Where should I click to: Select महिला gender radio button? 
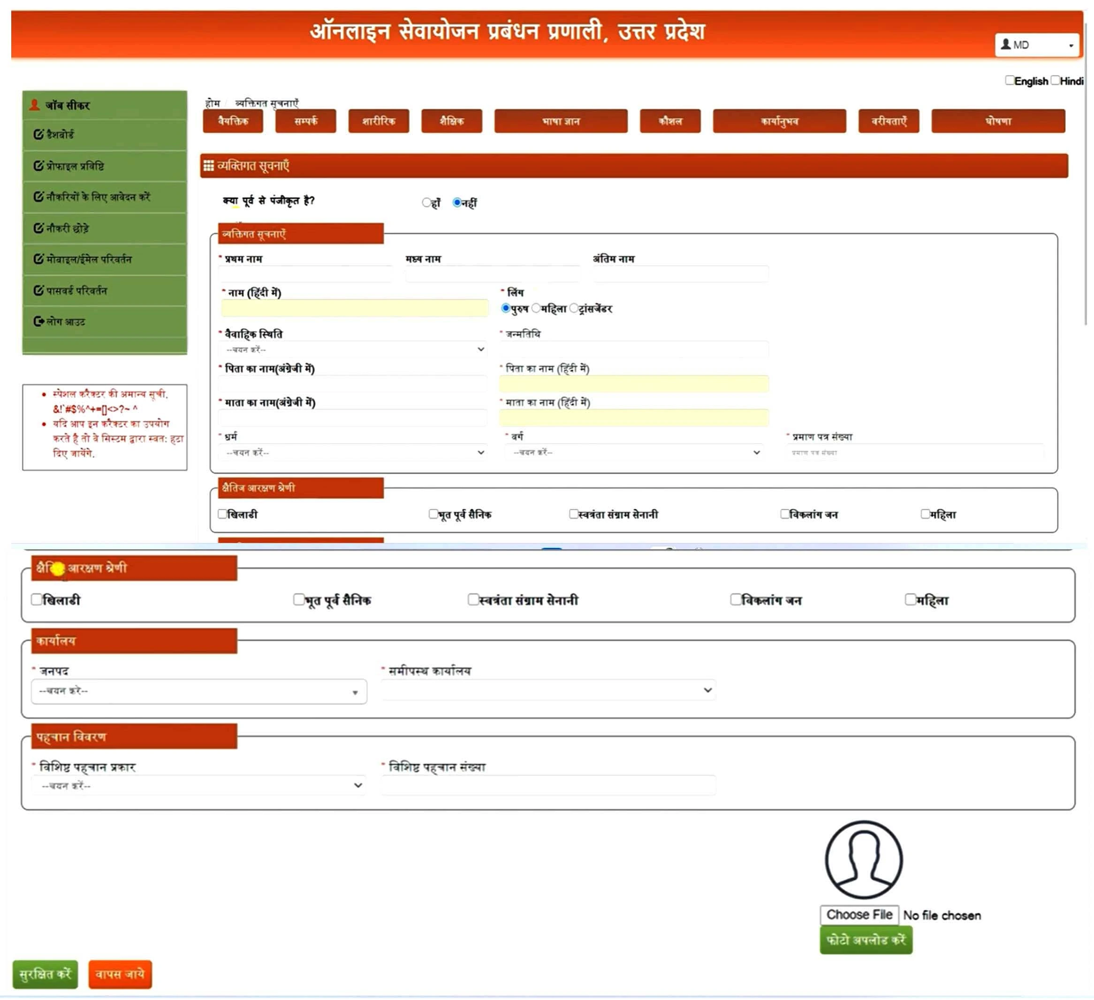pyautogui.click(x=536, y=309)
